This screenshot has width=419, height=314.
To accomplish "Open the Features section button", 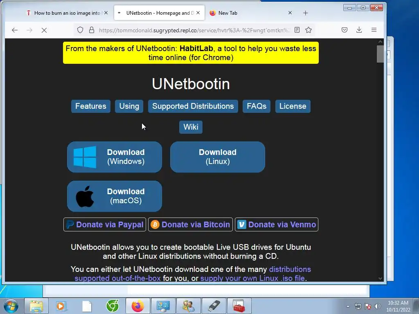I will 90,106.
